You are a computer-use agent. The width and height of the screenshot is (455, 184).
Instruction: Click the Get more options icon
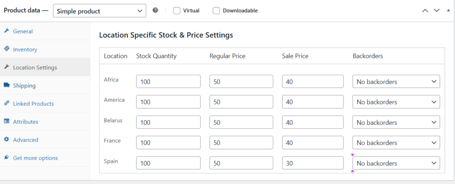[x=7, y=158]
